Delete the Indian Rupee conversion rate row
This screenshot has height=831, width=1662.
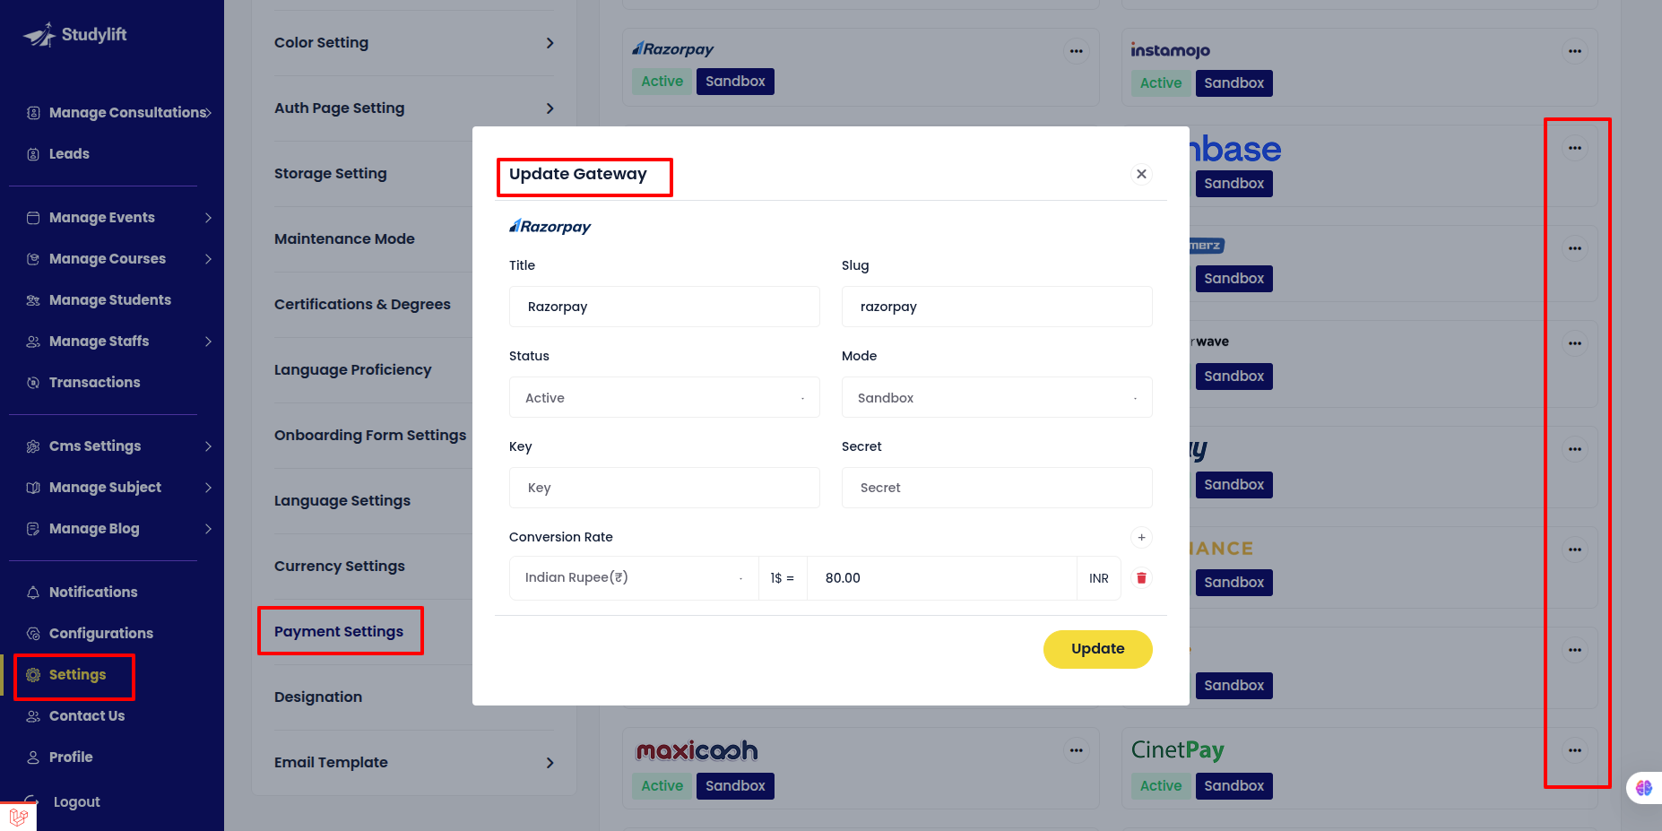point(1141,578)
